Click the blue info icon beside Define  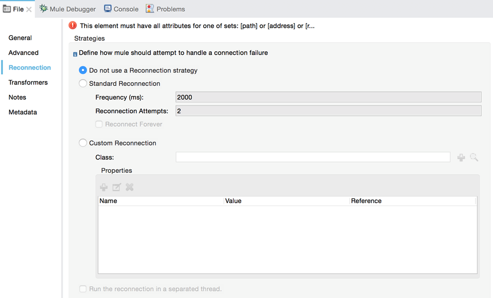pyautogui.click(x=75, y=54)
